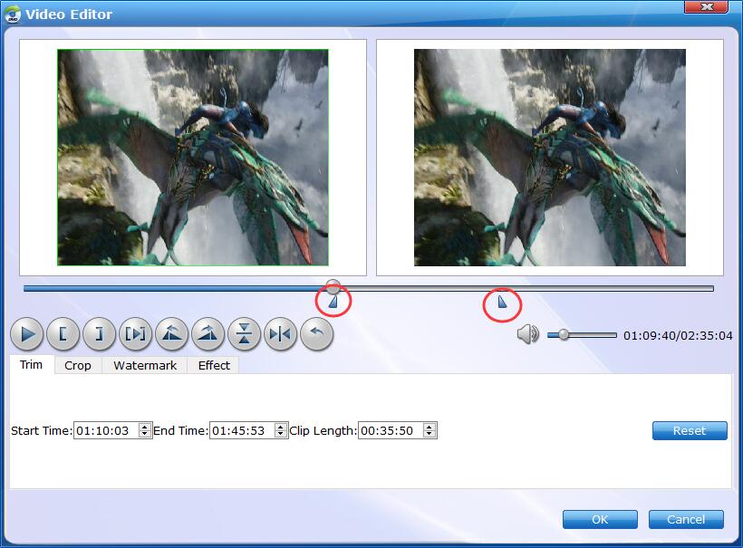Click the Video Editor title bar logo
Screen dimensions: 743x548
13,14
